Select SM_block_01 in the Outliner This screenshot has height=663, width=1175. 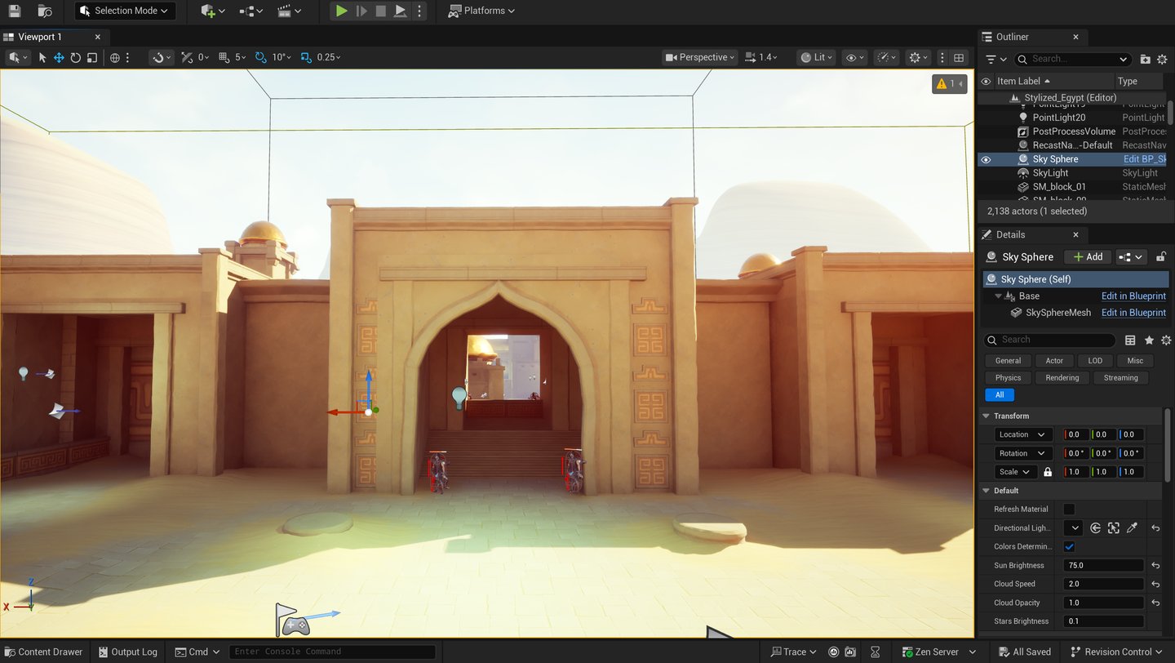pyautogui.click(x=1059, y=187)
